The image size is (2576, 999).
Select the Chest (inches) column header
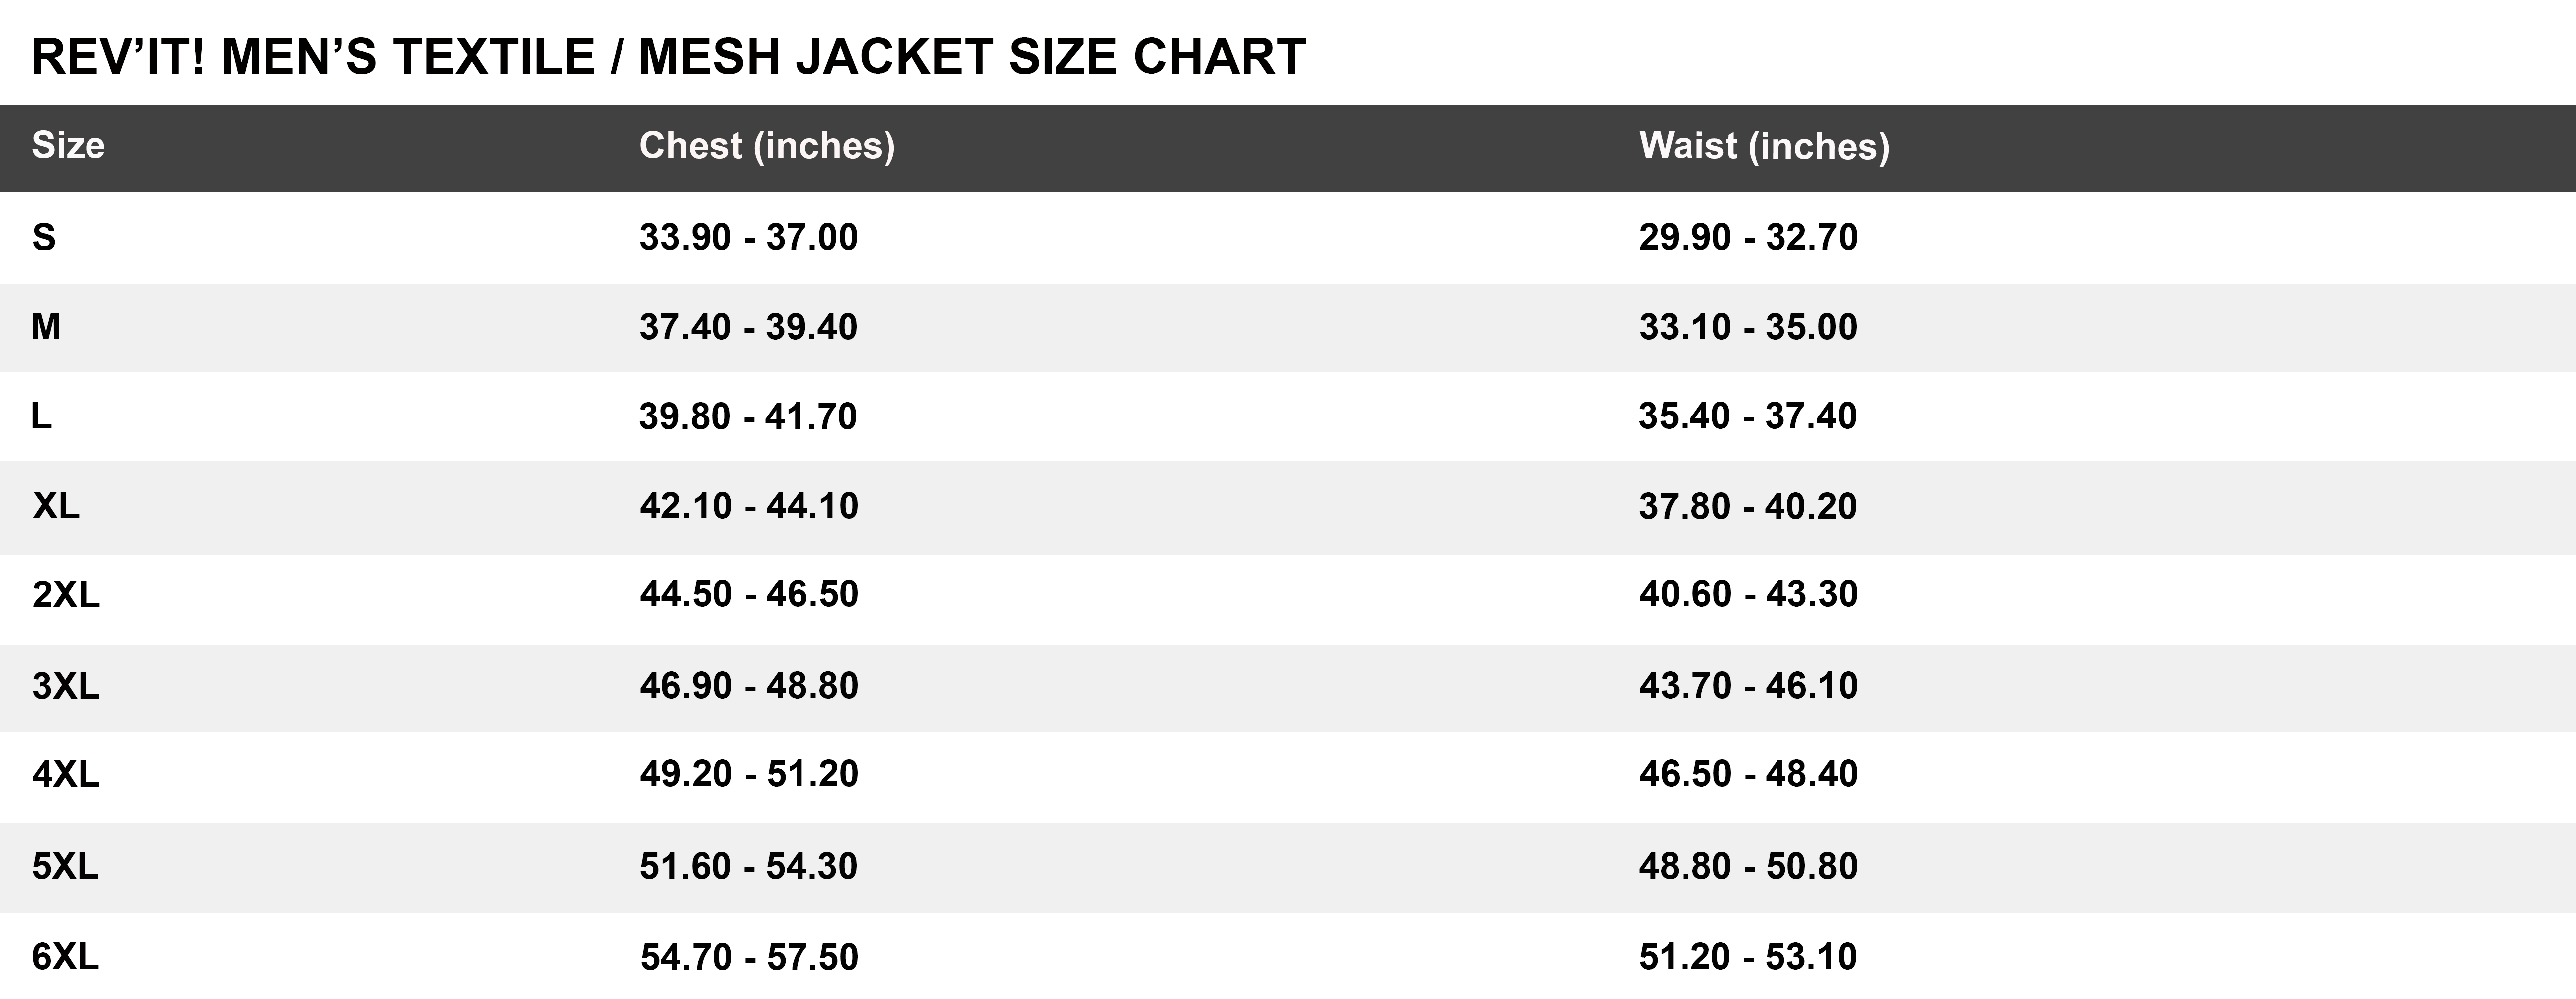pyautogui.click(x=767, y=146)
